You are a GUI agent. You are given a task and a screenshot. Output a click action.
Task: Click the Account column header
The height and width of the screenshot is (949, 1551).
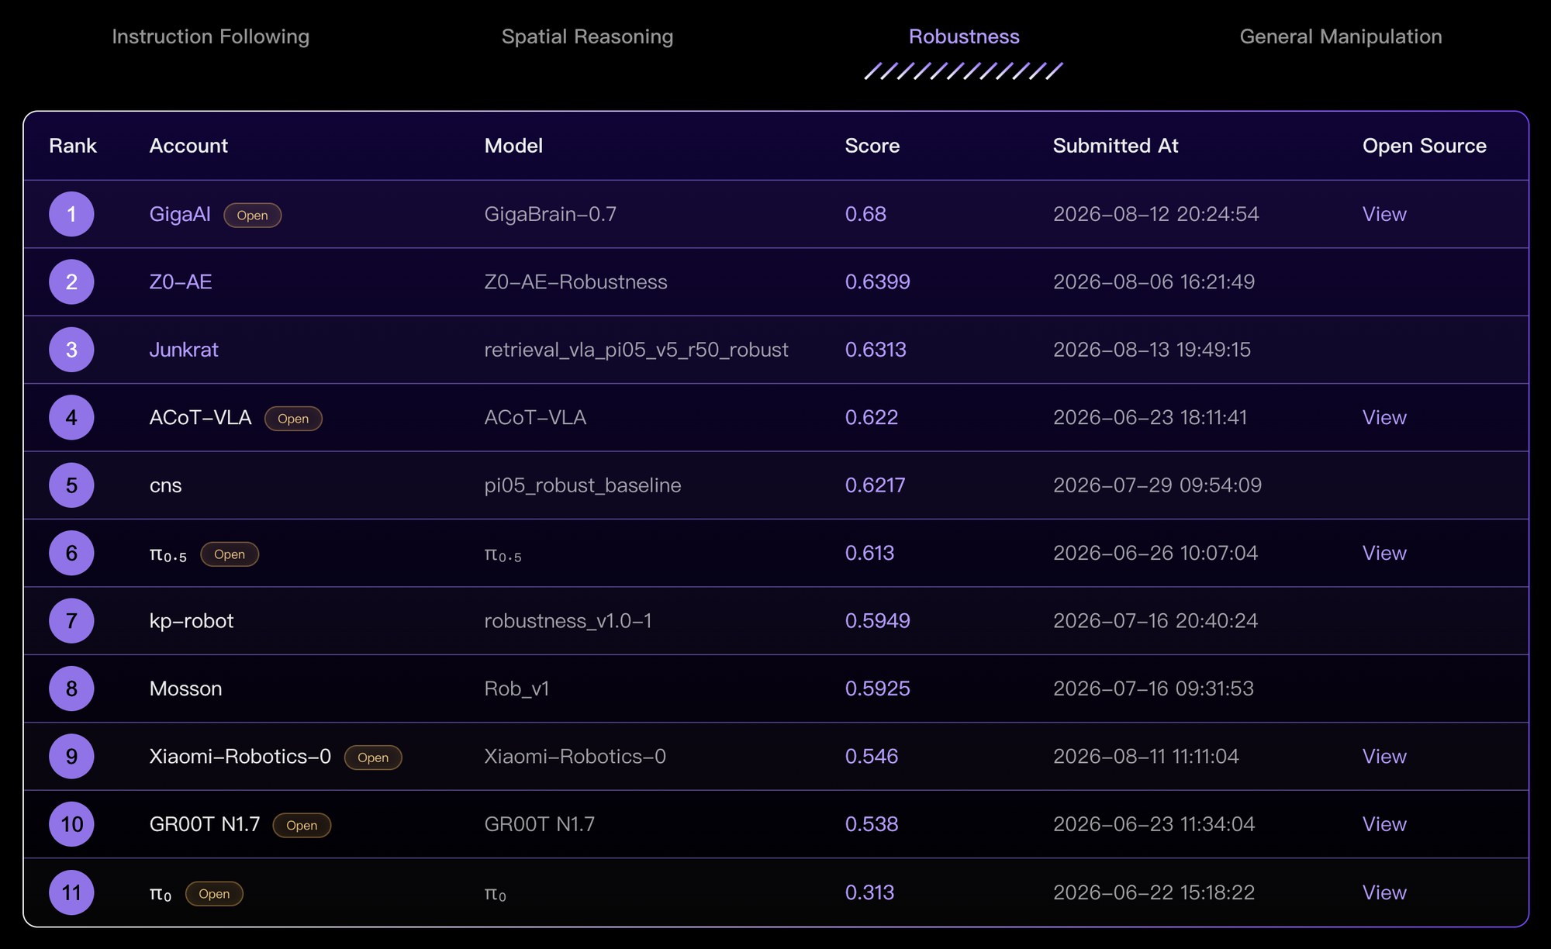[188, 146]
